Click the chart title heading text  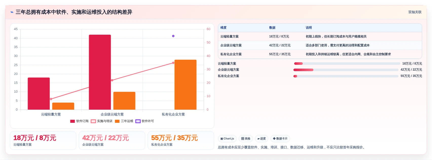point(74,12)
